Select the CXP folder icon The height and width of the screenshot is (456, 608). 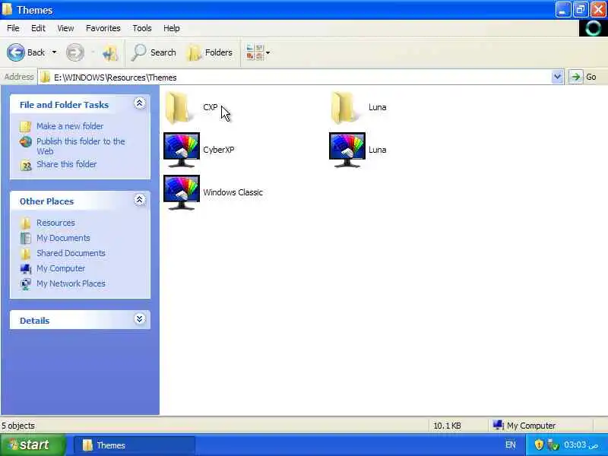(x=178, y=108)
